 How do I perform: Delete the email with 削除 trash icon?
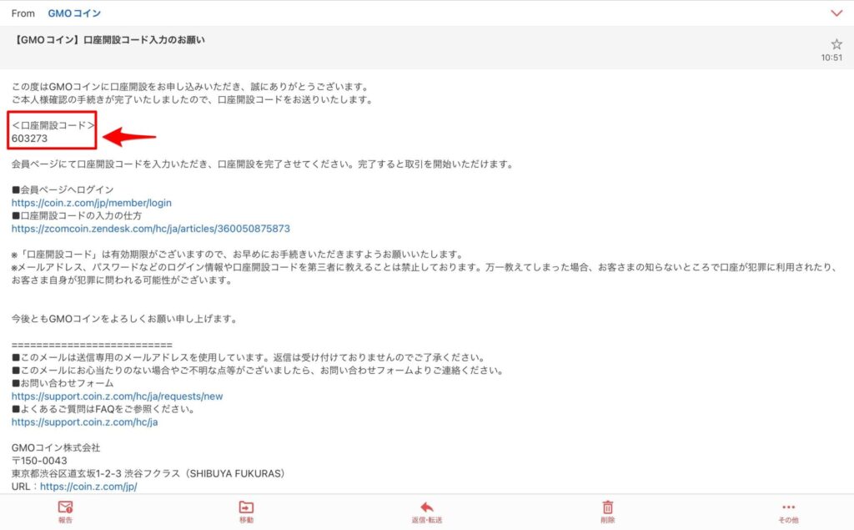[608, 512]
